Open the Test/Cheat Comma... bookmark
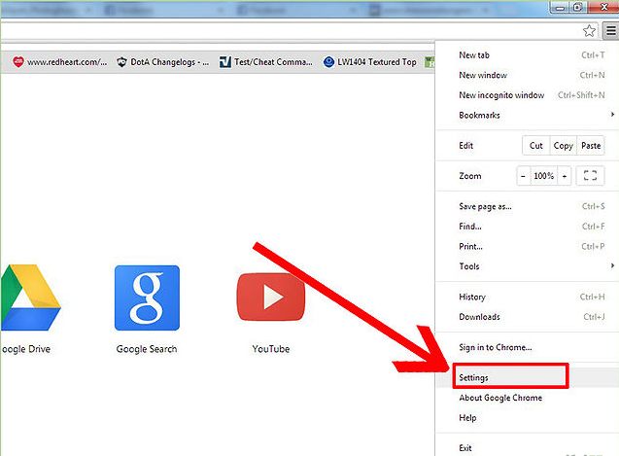 (x=266, y=62)
